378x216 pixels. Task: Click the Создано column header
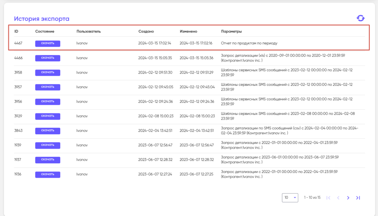click(146, 31)
